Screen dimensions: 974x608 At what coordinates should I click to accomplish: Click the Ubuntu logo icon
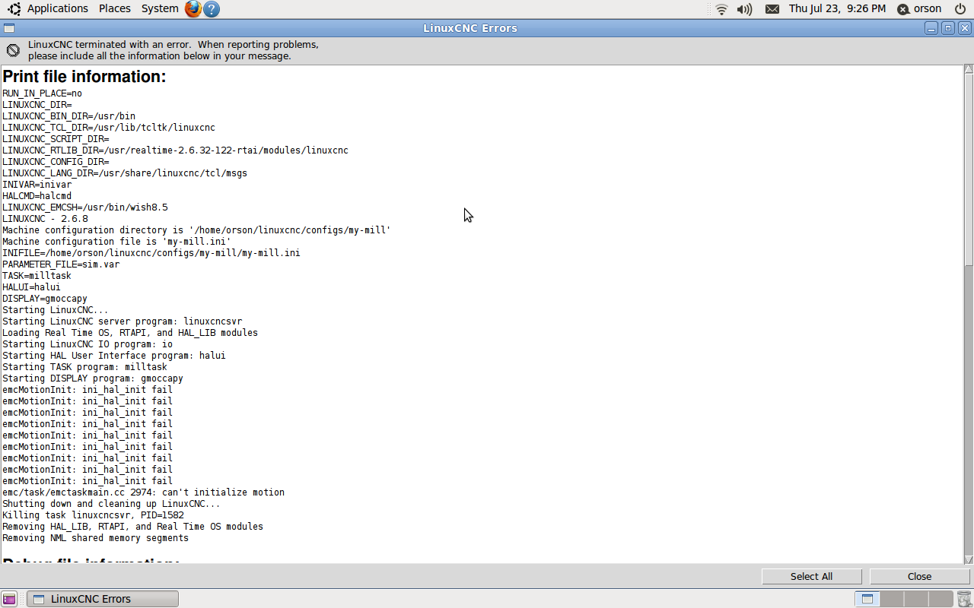pyautogui.click(x=14, y=9)
